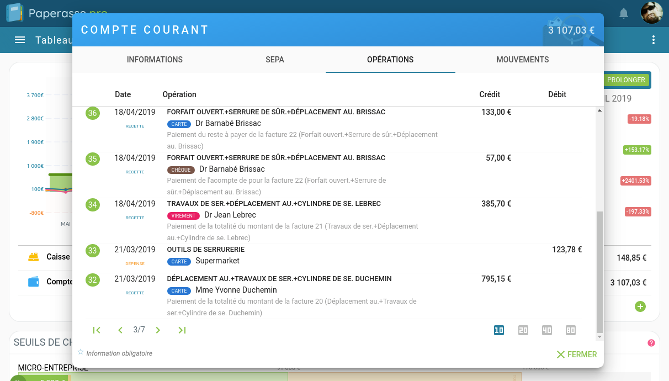Open the three-dot overflow menu
Screen dimensions: 669x381
(x=653, y=40)
